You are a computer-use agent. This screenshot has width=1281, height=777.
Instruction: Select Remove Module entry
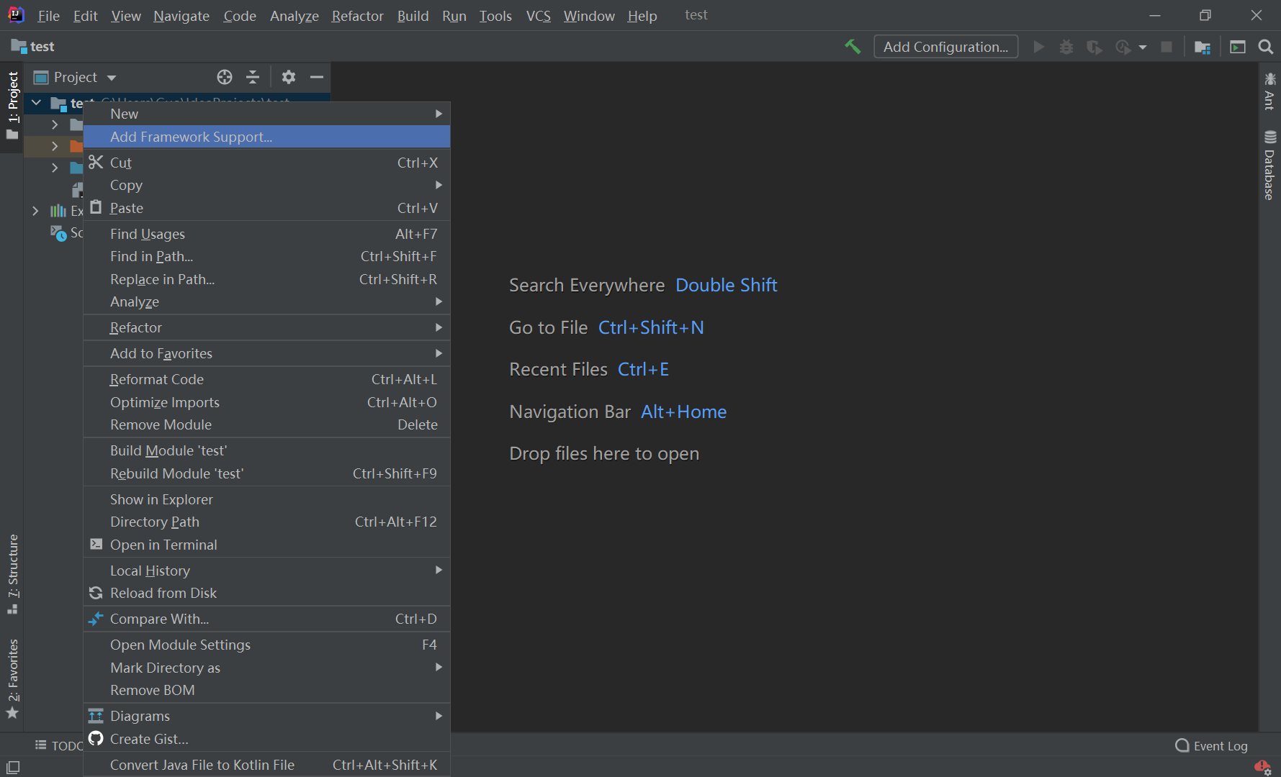[266, 424]
